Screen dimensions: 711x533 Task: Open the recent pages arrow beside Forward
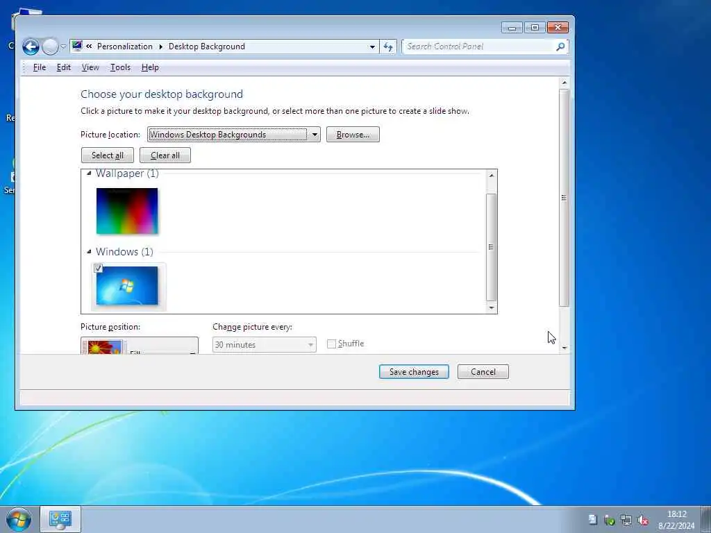click(63, 46)
